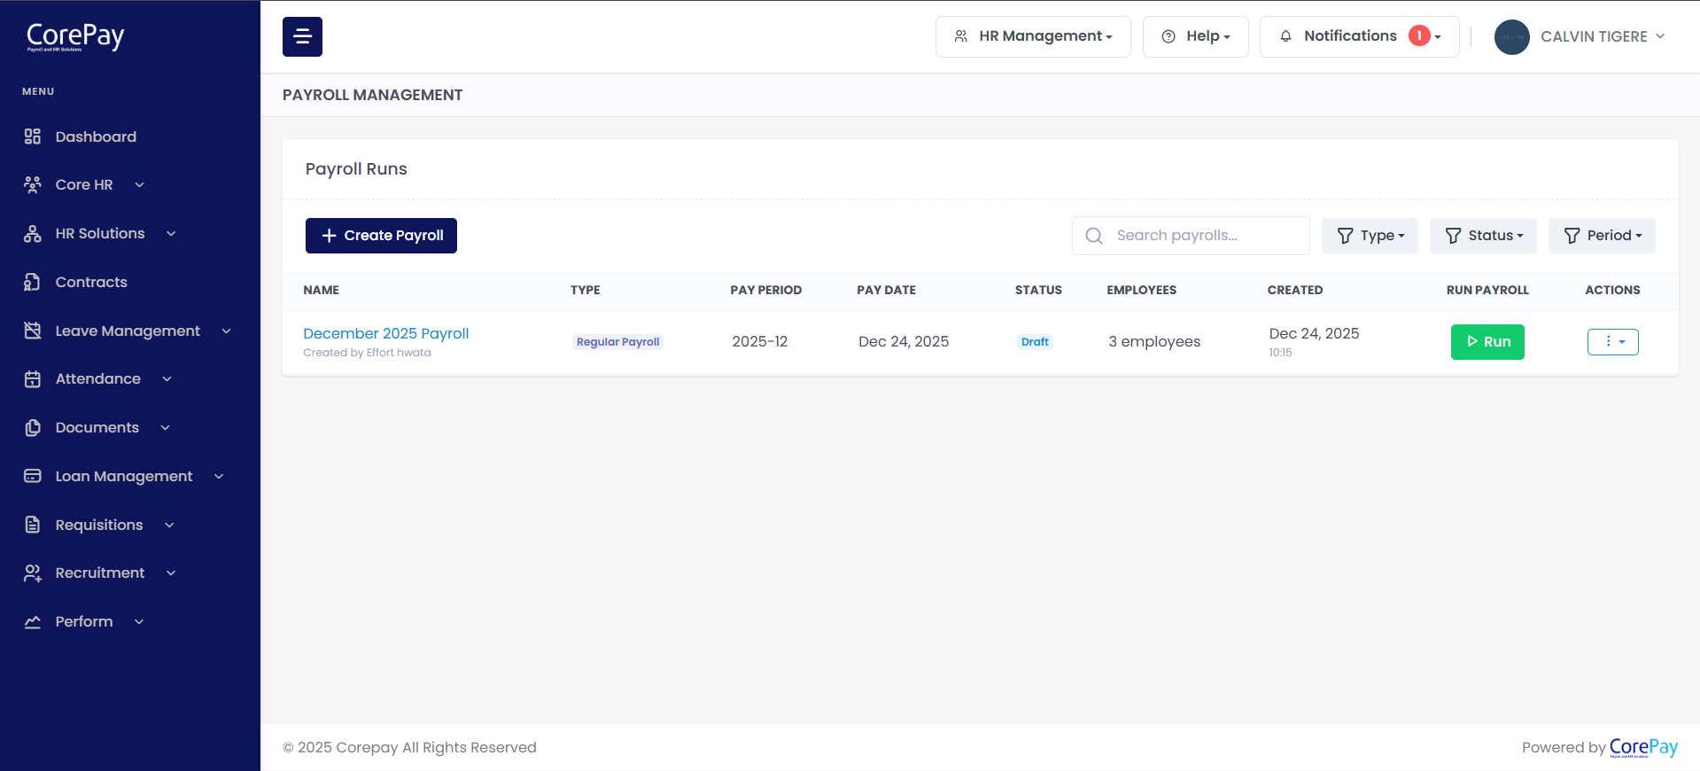Click the Core HR people icon

tap(33, 184)
